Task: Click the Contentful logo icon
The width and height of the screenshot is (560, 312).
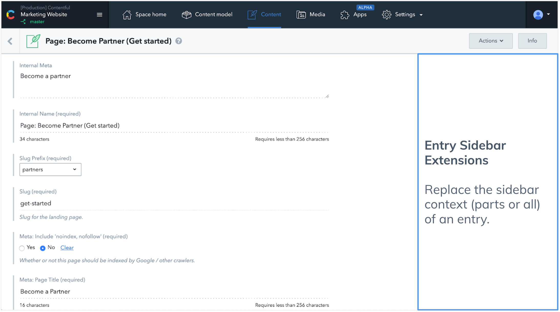Action: (10, 14)
